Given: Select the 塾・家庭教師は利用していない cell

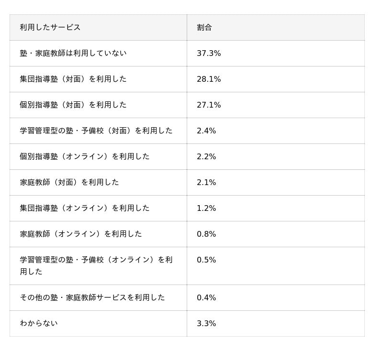Looking at the screenshot, I should [73, 53].
